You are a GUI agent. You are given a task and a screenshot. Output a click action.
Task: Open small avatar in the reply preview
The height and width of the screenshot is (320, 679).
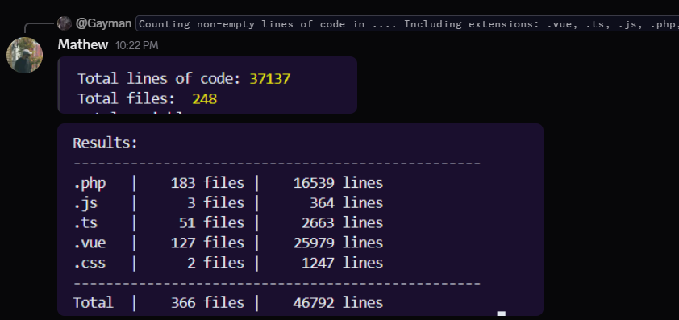(x=65, y=23)
